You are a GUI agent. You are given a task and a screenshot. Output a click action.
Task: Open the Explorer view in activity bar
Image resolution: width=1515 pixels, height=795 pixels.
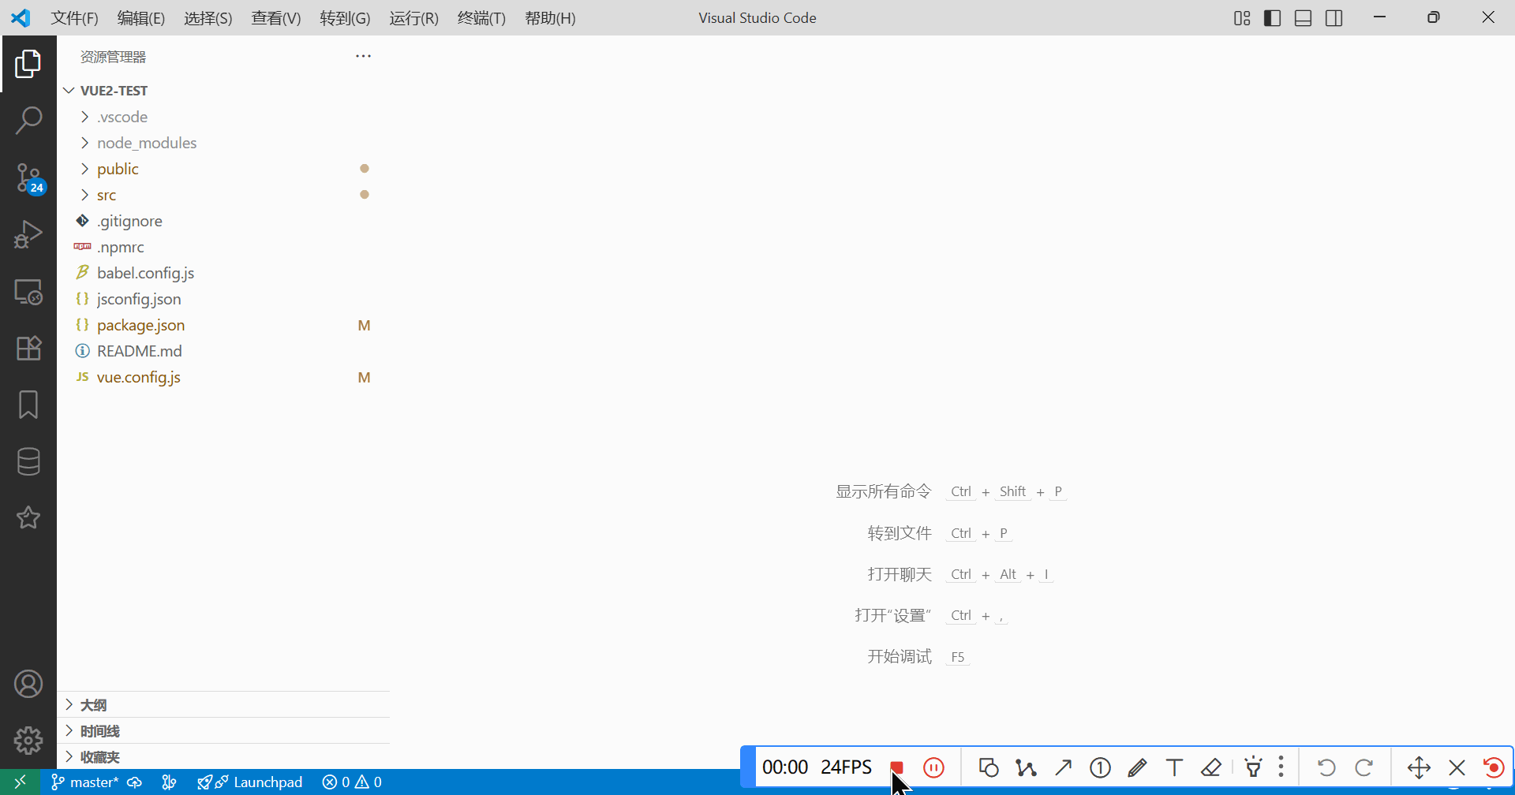(x=28, y=64)
